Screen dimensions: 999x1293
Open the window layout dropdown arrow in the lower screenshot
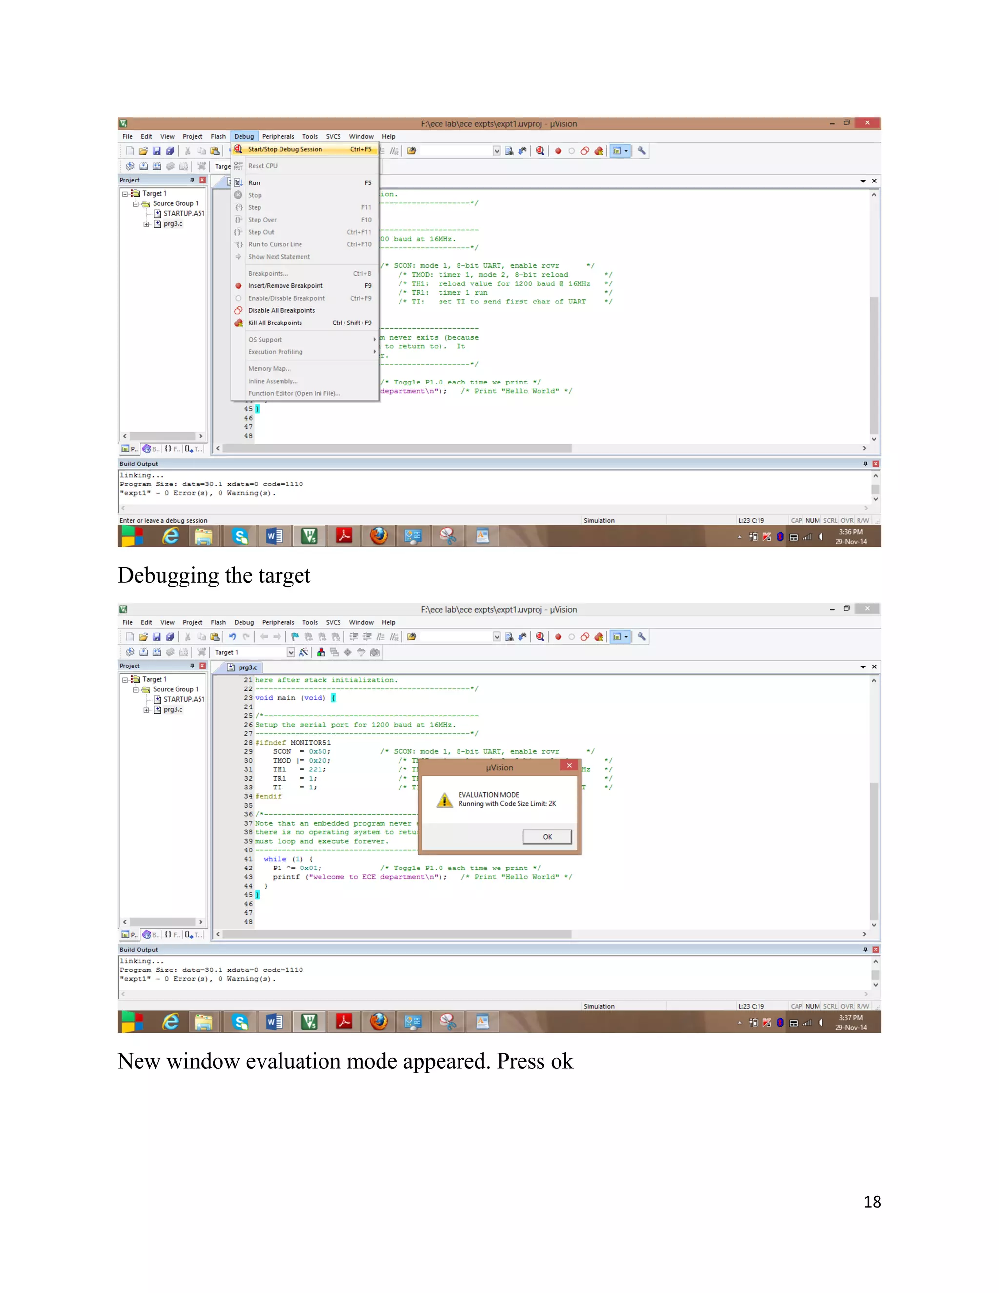pyautogui.click(x=626, y=636)
